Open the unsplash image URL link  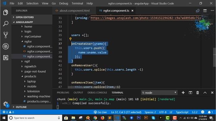(146, 18)
